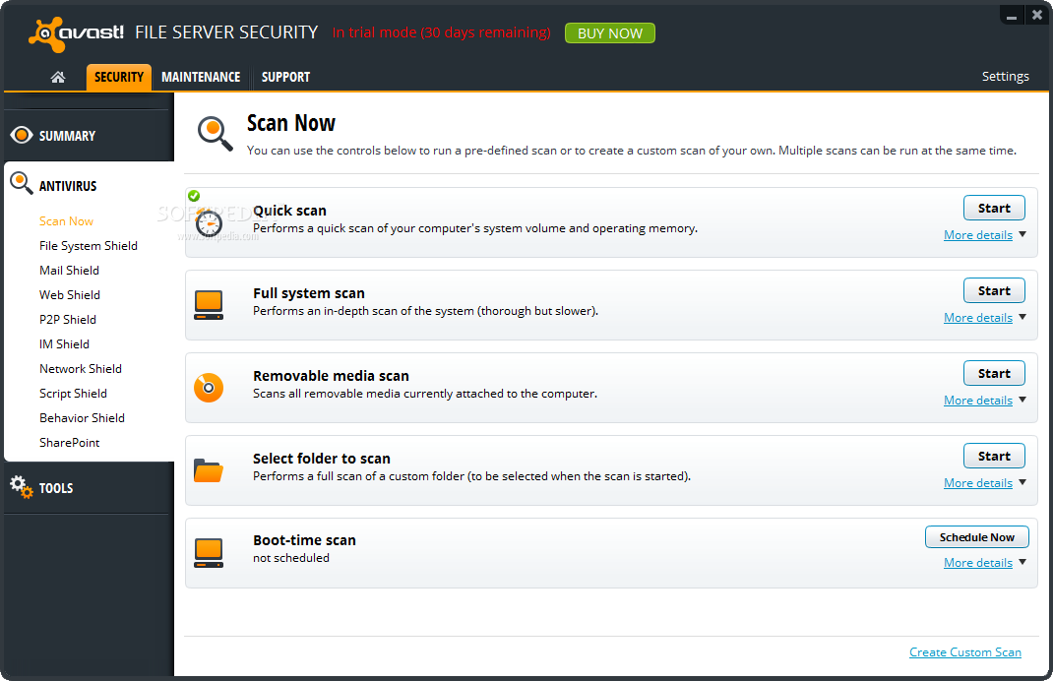Click the green checkmark on Quick scan
This screenshot has width=1053, height=681.
click(194, 196)
